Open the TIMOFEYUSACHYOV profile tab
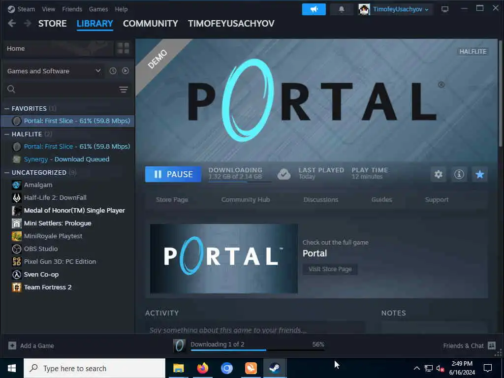This screenshot has width=504, height=378. click(231, 24)
